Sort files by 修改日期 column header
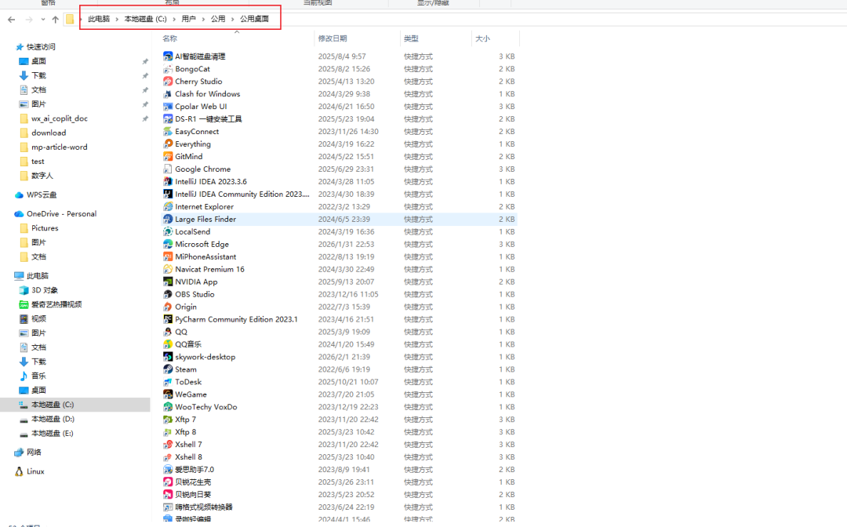Image resolution: width=847 pixels, height=527 pixels. pyautogui.click(x=333, y=38)
